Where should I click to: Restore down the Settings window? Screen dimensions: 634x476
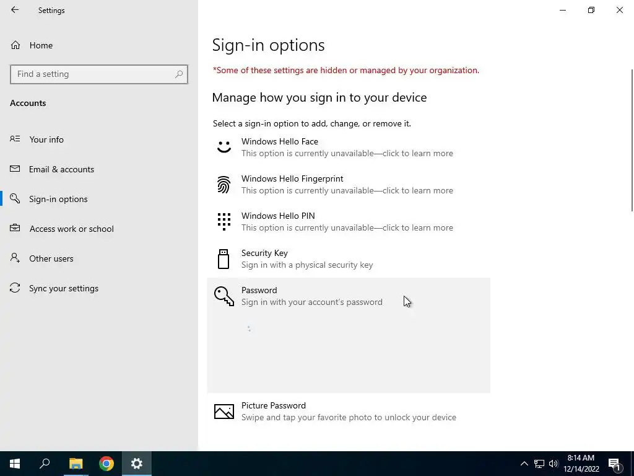pyautogui.click(x=591, y=10)
